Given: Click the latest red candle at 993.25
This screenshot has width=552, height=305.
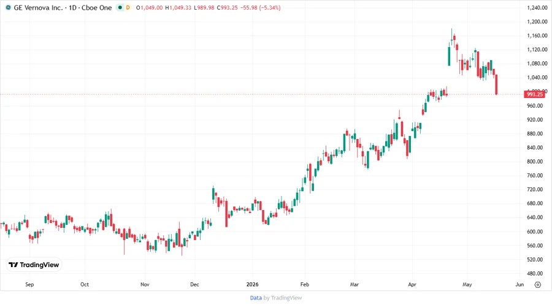Looking at the screenshot, I should (496, 85).
